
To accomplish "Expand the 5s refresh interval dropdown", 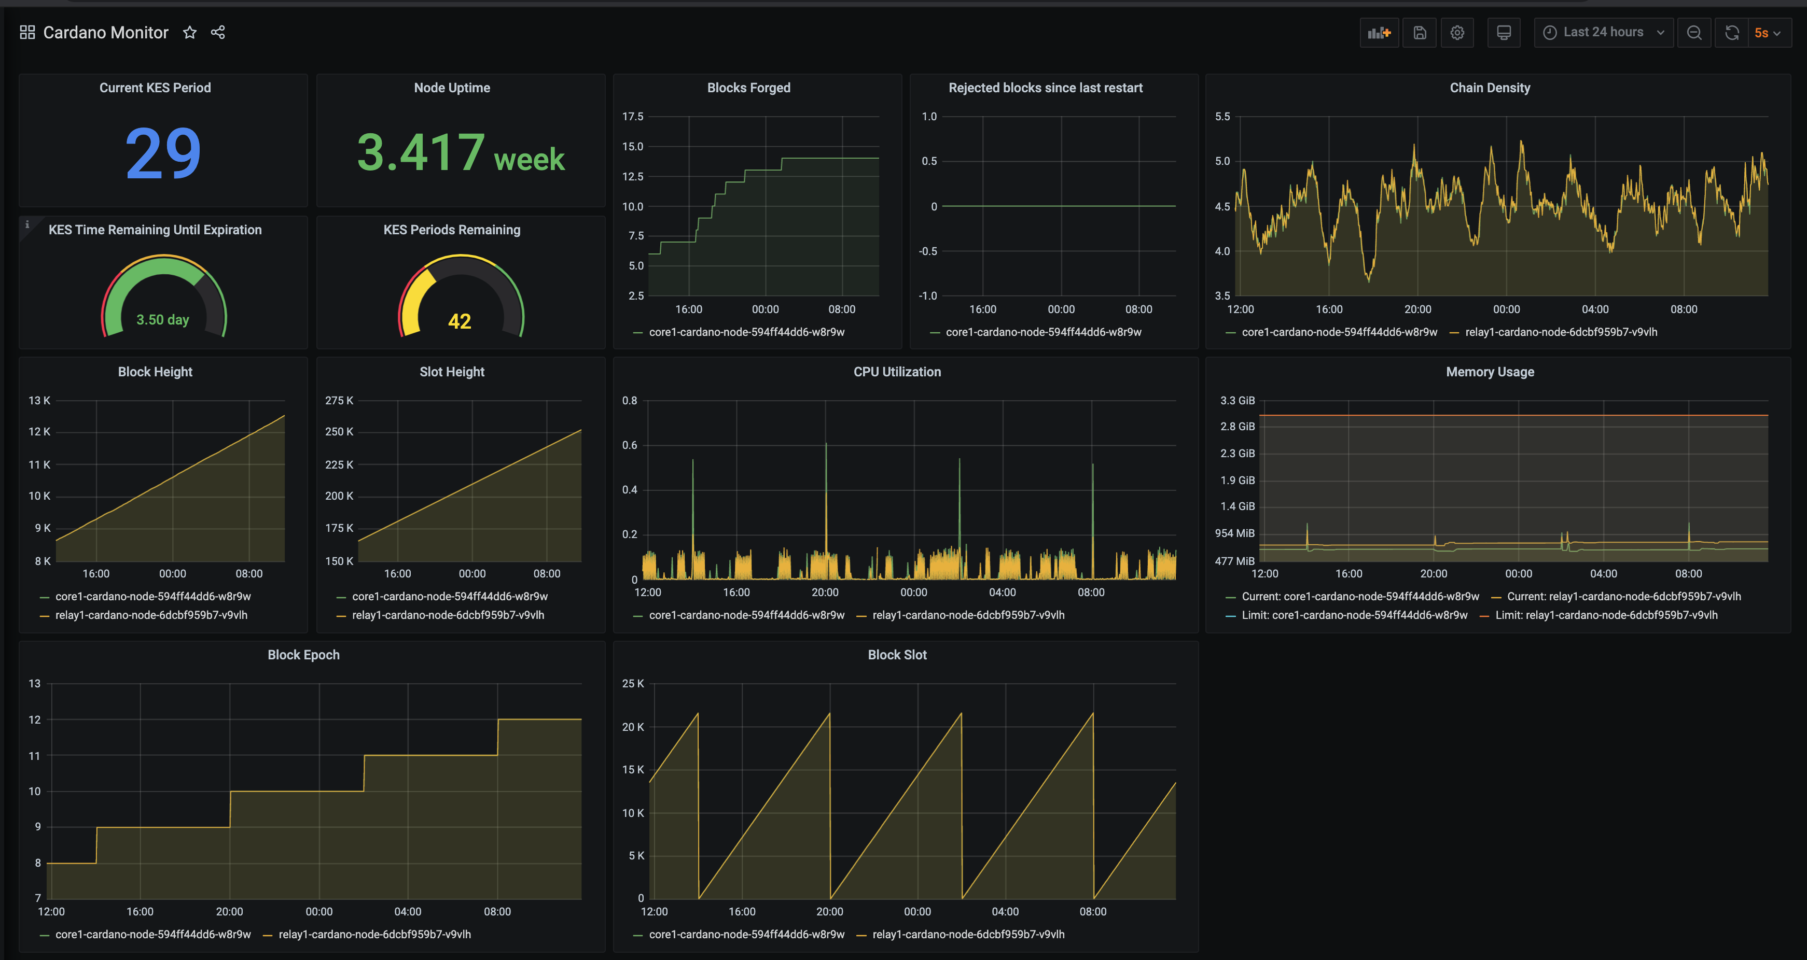I will pyautogui.click(x=1769, y=33).
